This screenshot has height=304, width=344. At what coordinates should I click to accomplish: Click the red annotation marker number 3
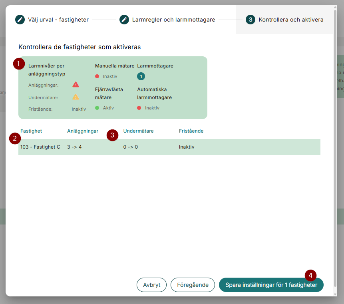click(112, 135)
